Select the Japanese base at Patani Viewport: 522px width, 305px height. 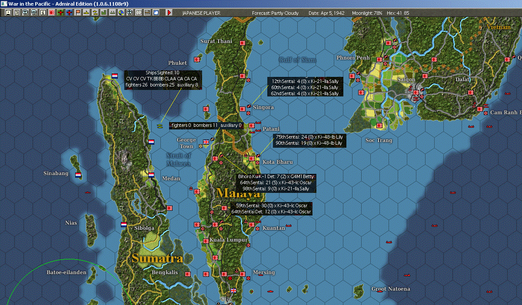pos(252,126)
